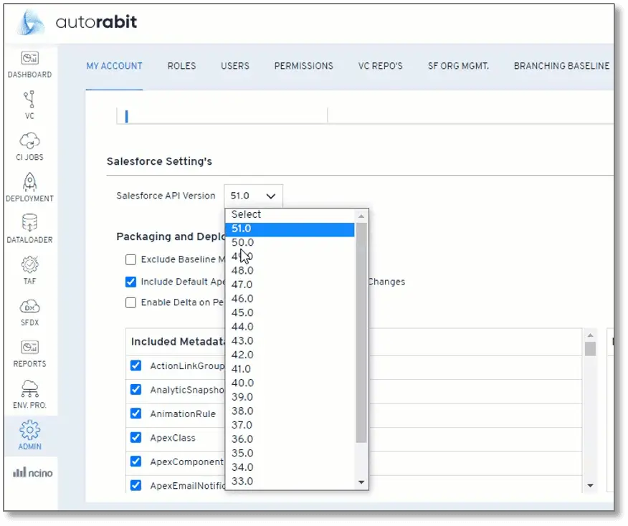This screenshot has width=628, height=526.
Task: Switch to the Permissions tab
Action: click(303, 66)
